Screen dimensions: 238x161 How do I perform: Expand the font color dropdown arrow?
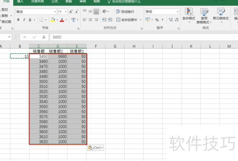click(66, 20)
